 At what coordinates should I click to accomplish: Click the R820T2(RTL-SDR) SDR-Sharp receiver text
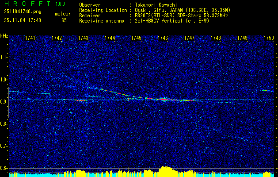181,15
